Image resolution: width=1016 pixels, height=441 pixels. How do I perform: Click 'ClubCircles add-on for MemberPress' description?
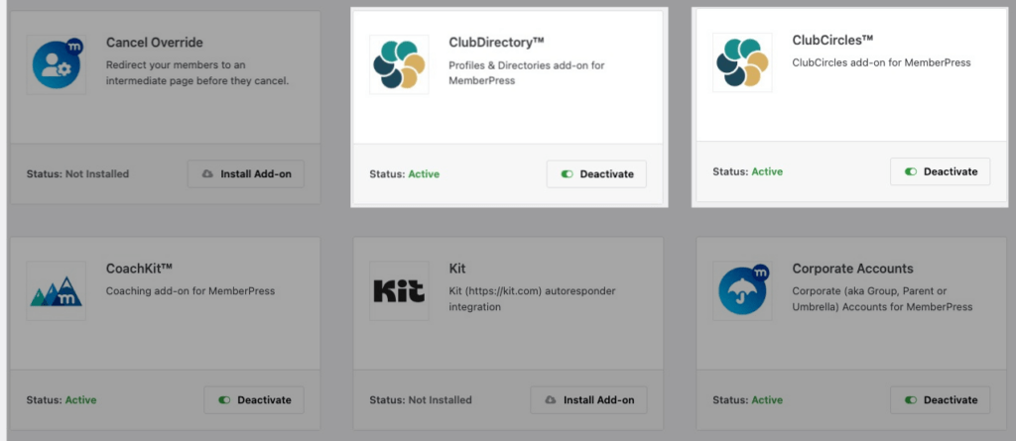click(x=882, y=62)
